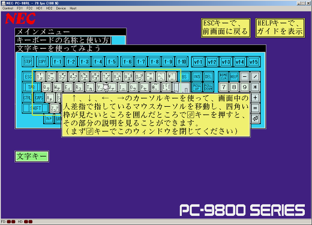This screenshot has width=312, height=225.
Task: Click the numeric keypad slash key
Action: click(x=255, y=77)
